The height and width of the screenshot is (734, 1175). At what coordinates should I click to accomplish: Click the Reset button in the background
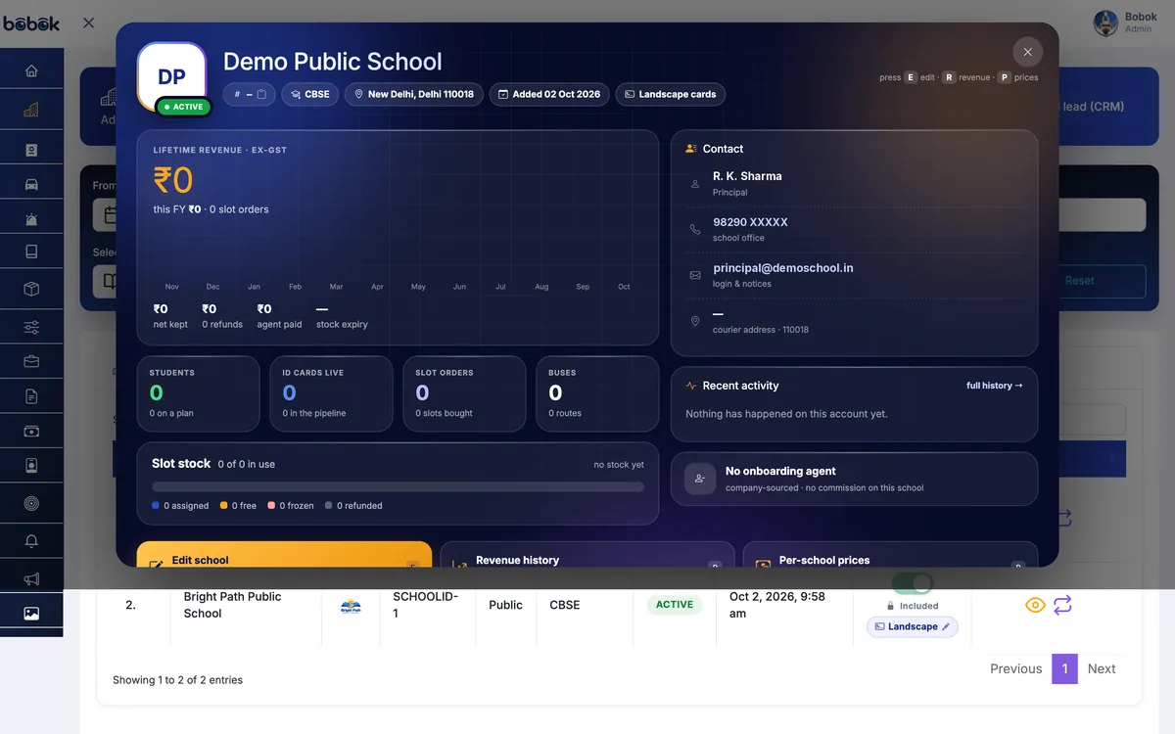coord(1080,281)
